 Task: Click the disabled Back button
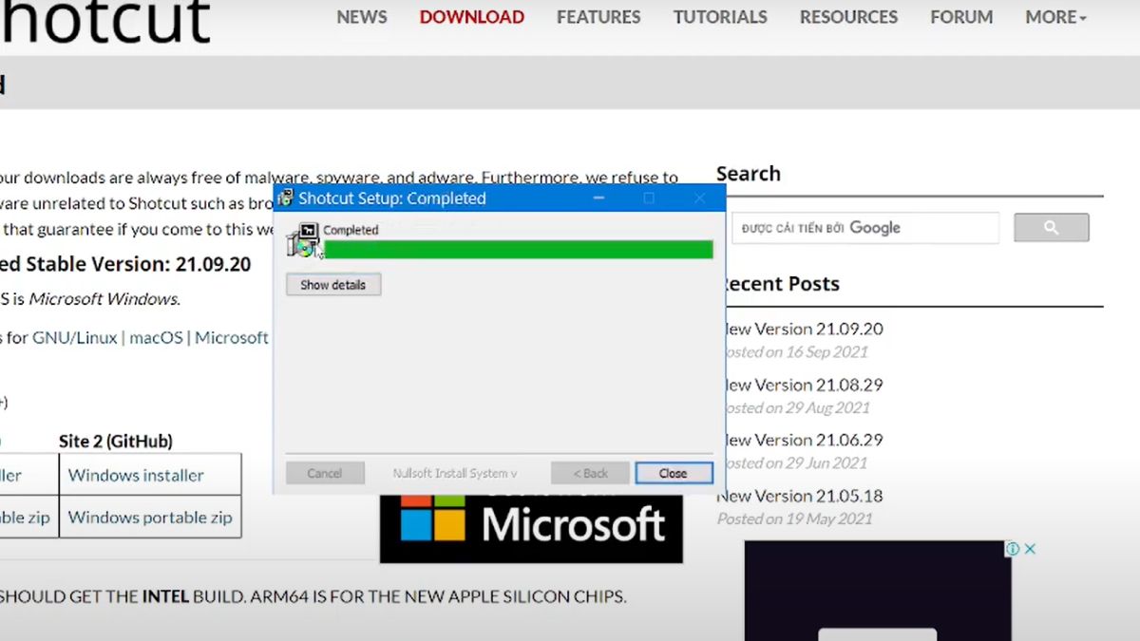[x=590, y=473]
